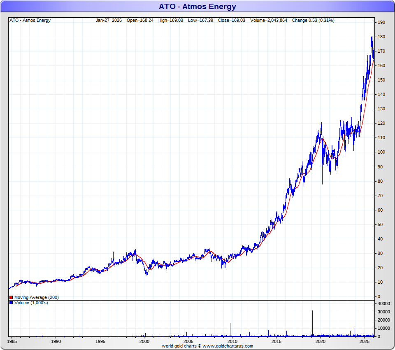Click the 160 price axis label
Image resolution: width=395 pixels, height=350 pixels.
(381, 65)
